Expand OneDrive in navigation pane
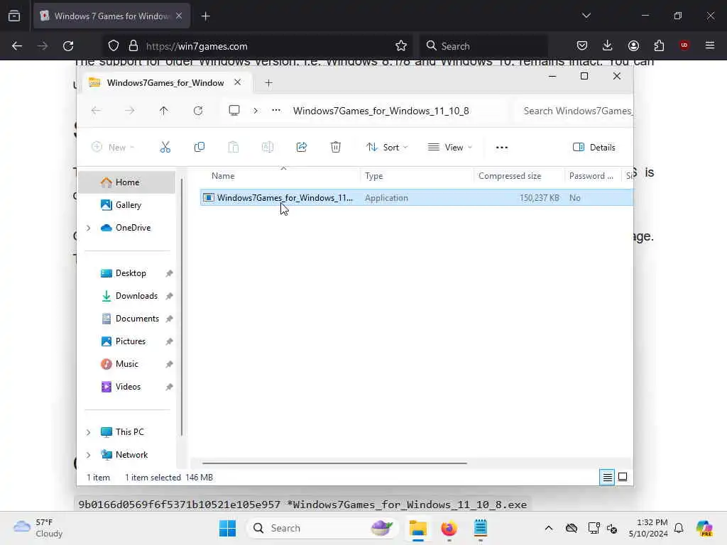This screenshot has height=545, width=727. pos(88,228)
